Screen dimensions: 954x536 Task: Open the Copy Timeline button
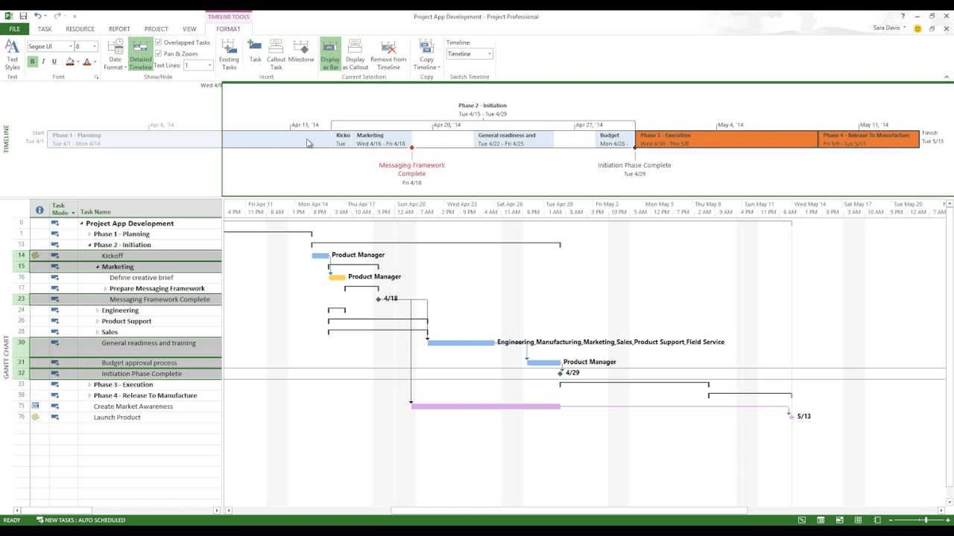pos(427,54)
